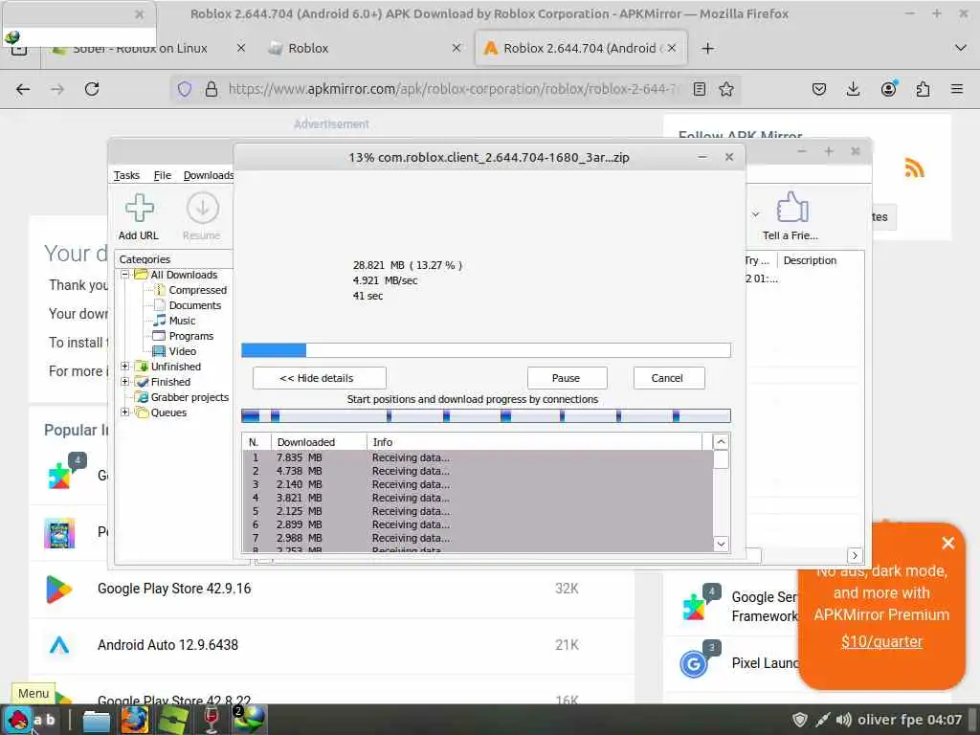Click the APKMirror RSS feed icon
This screenshot has height=735, width=980.
(914, 168)
